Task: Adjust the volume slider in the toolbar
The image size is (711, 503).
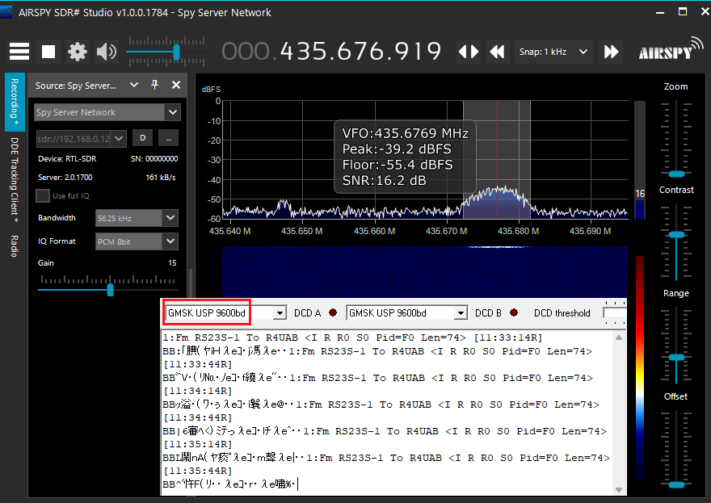Action: [x=176, y=52]
